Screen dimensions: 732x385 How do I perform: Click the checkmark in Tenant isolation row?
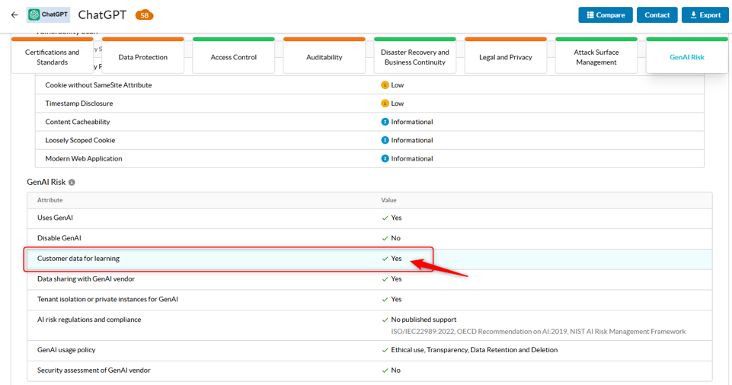pyautogui.click(x=385, y=300)
